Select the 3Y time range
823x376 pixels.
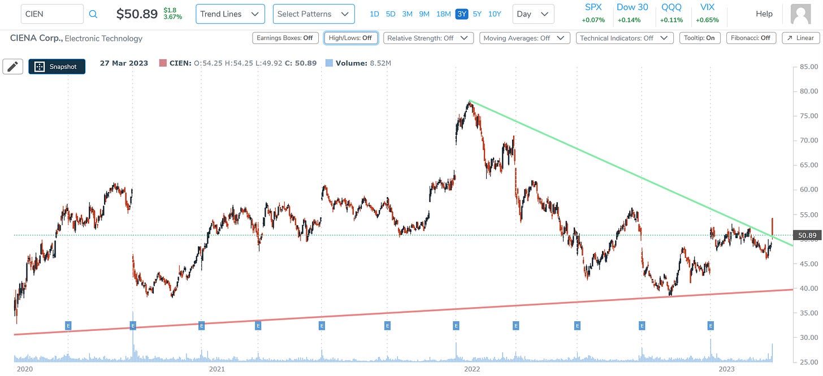point(462,14)
